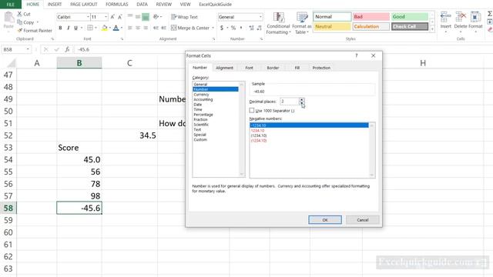Viewport: 493px width, 277px height.
Task: Click the Bottom Align icon
Action: [x=146, y=17]
